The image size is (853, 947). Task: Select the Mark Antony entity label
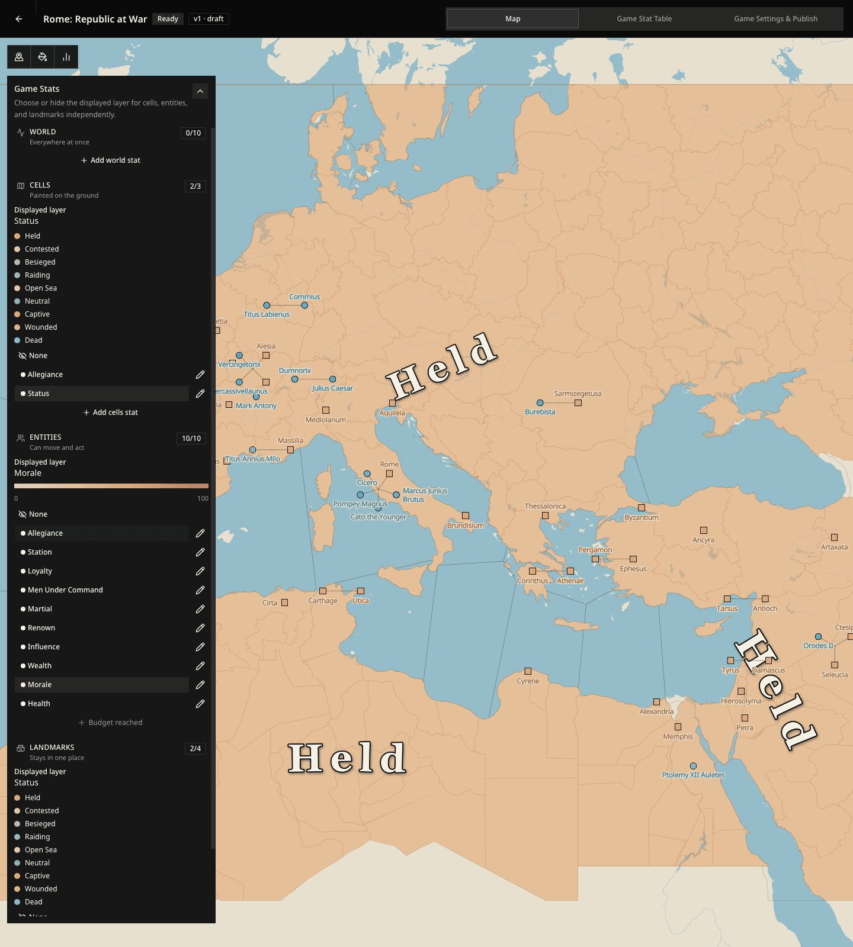[x=256, y=406]
